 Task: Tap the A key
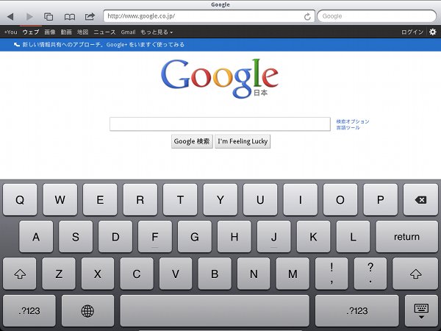36,237
